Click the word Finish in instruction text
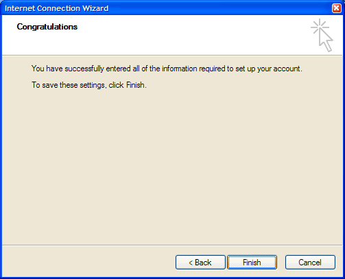This screenshot has height=279, width=345. pos(135,85)
